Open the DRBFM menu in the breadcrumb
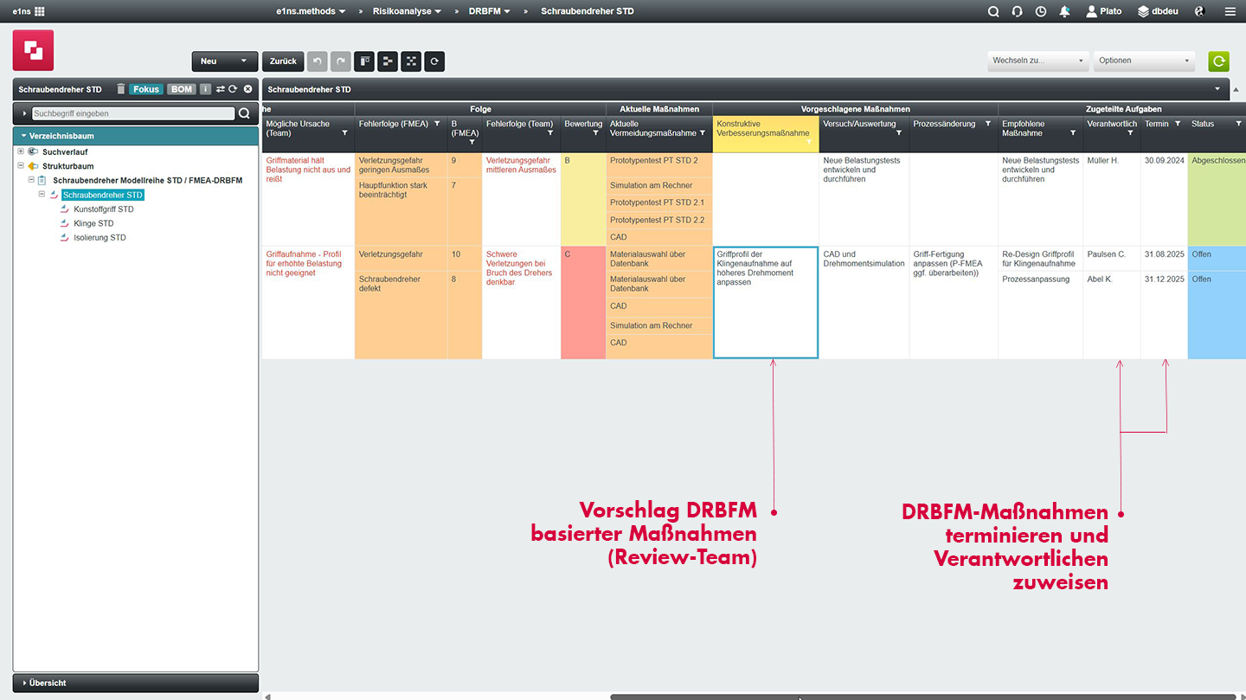Image resolution: width=1246 pixels, height=700 pixels. [x=489, y=11]
